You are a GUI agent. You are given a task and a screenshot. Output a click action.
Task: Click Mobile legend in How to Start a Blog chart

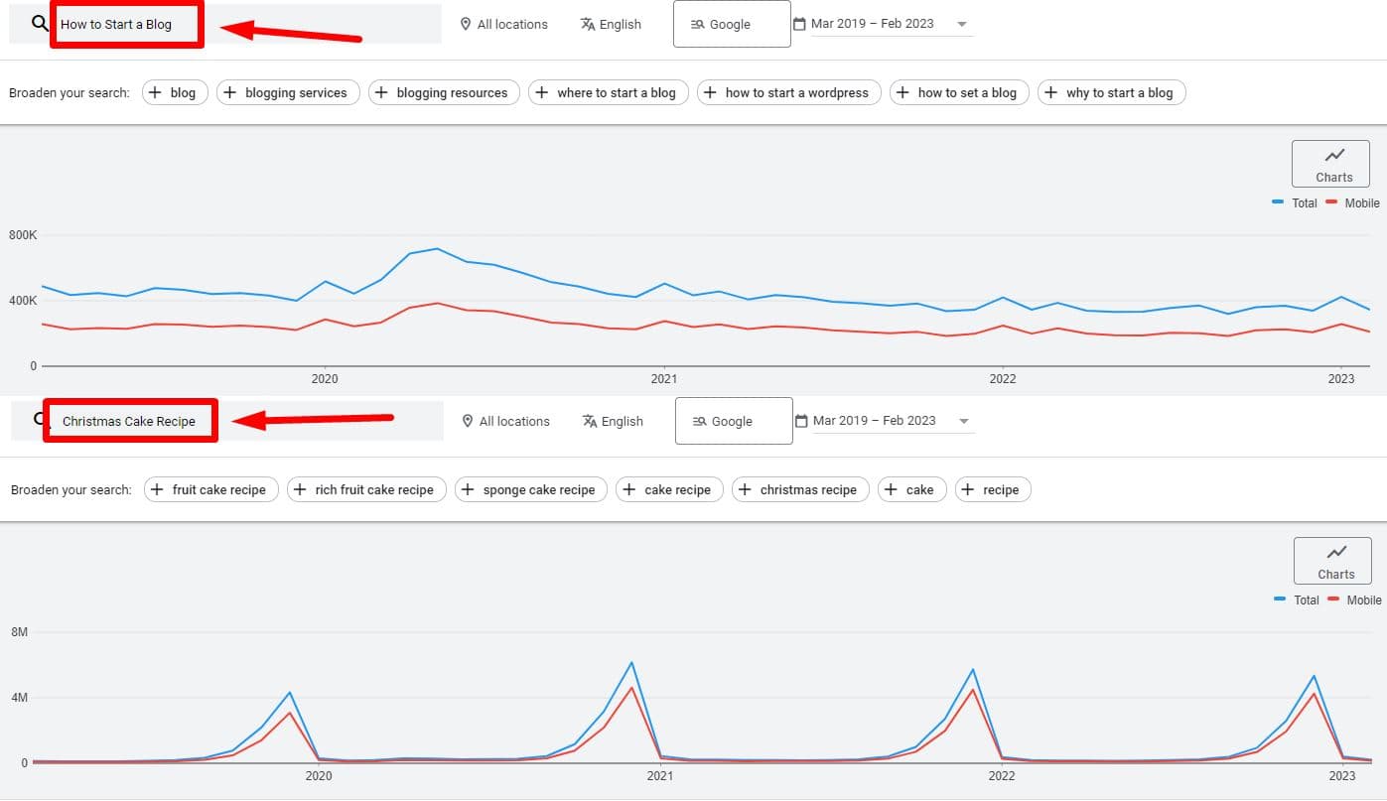1352,202
